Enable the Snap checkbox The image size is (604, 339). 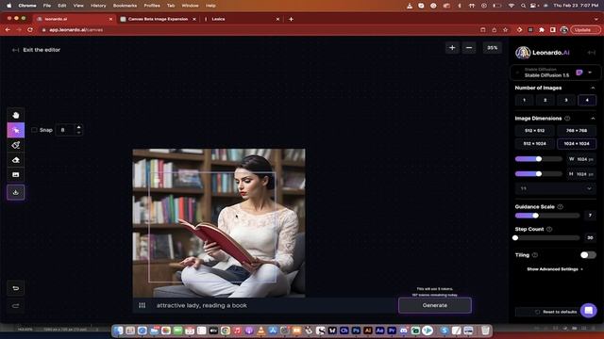pos(34,130)
